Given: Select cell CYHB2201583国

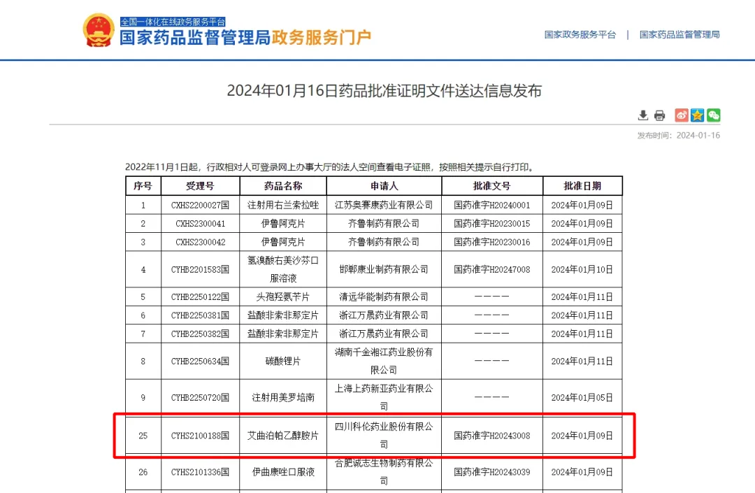Looking at the screenshot, I should 201,270.
